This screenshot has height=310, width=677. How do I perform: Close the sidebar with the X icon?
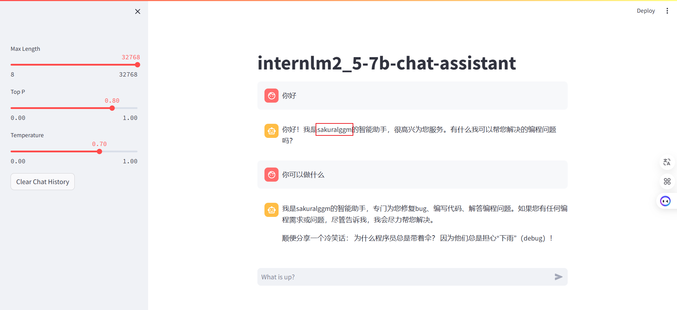click(138, 12)
